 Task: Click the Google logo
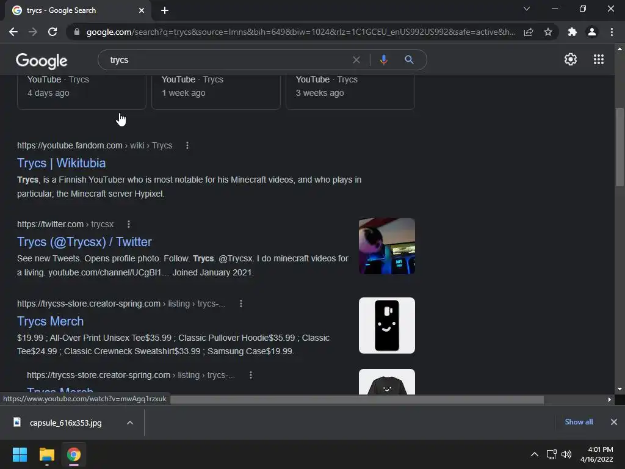[42, 60]
